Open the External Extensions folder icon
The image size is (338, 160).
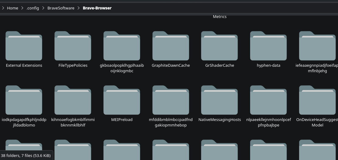click(24, 46)
